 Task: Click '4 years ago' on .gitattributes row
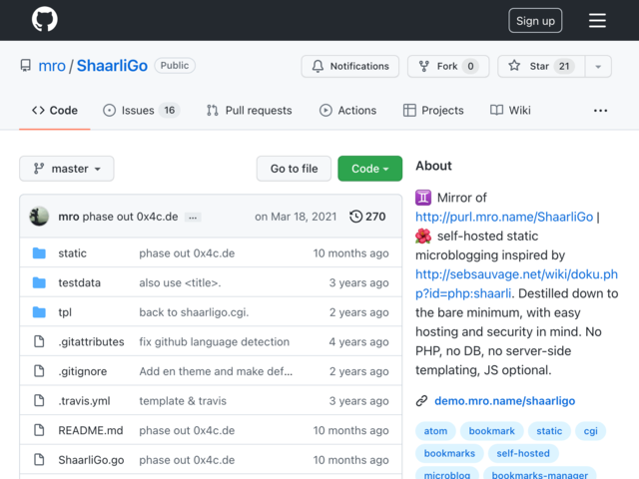coord(359,341)
